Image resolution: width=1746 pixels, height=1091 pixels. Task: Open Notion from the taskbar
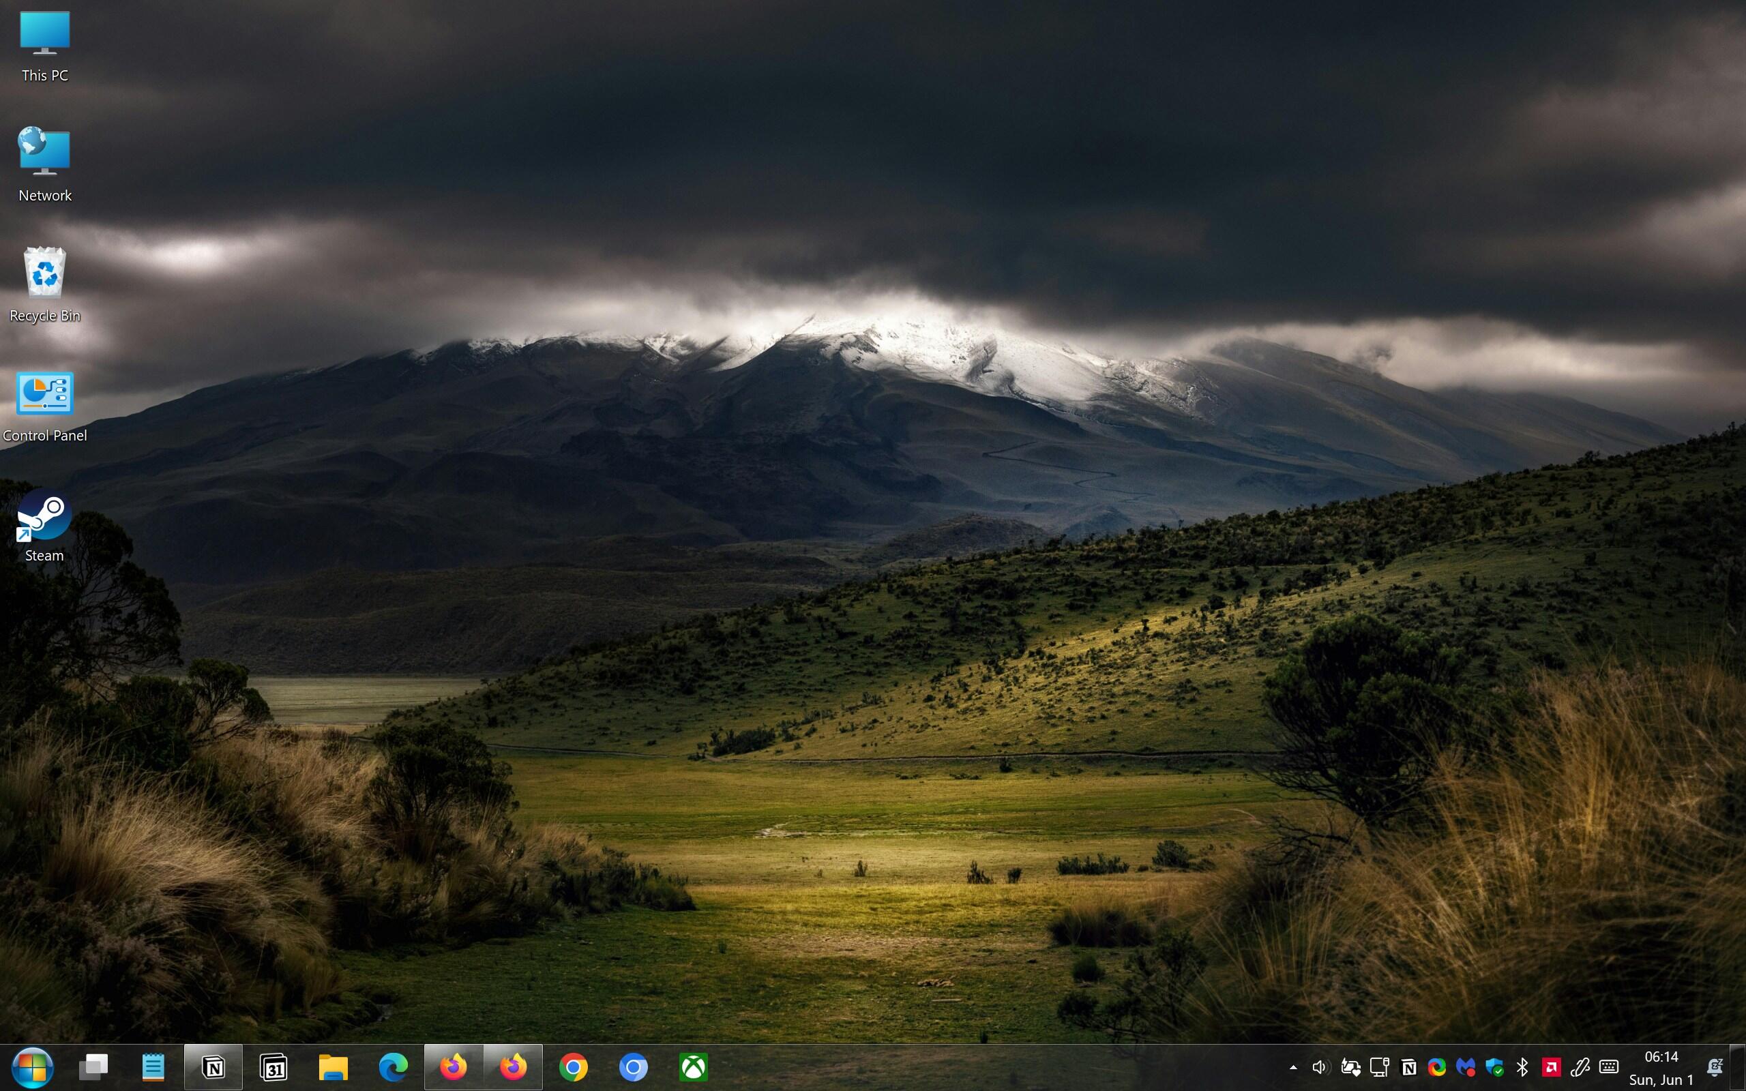213,1066
